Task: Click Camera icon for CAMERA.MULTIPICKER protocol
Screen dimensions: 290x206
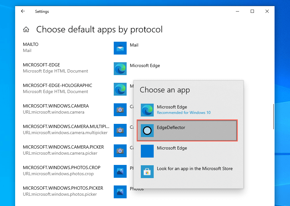Action: [120, 130]
